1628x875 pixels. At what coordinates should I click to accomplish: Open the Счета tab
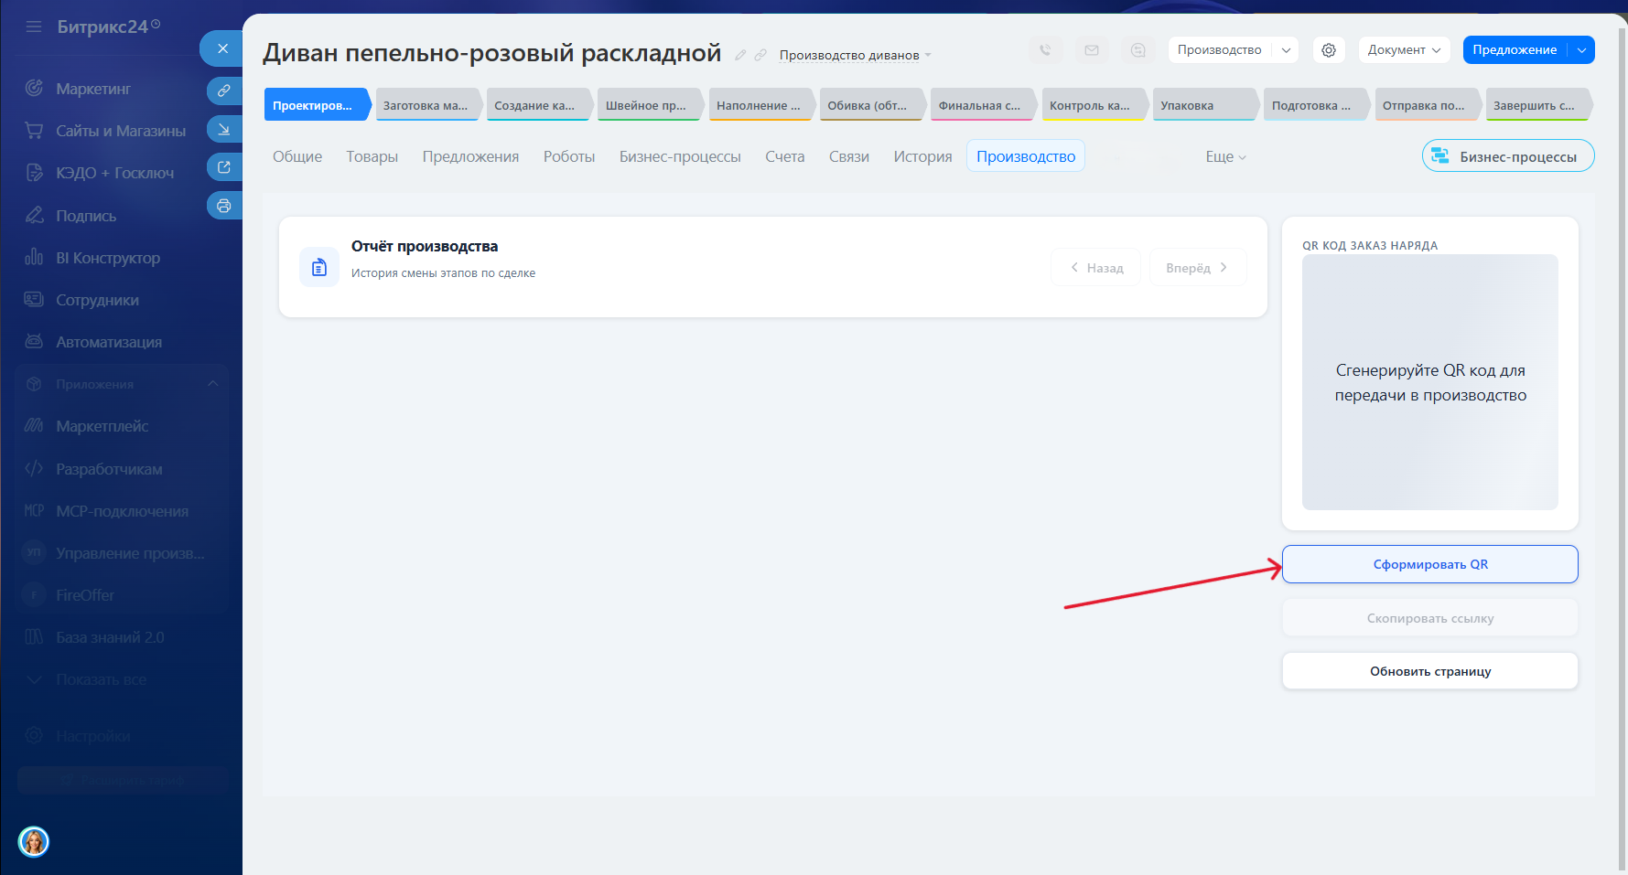coord(785,157)
